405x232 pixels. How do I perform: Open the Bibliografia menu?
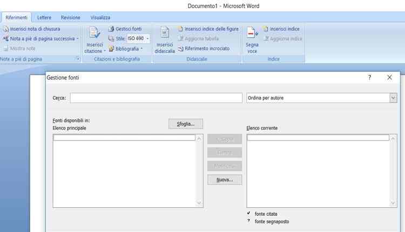tap(125, 49)
